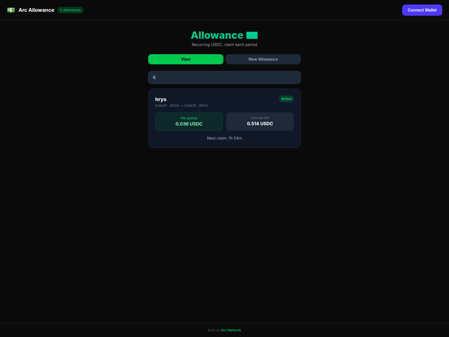
Task: Click the Built on footer text
Action: [214, 330]
